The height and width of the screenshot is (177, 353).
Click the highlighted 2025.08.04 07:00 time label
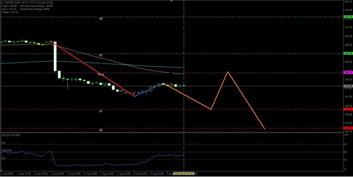pyautogui.click(x=184, y=173)
